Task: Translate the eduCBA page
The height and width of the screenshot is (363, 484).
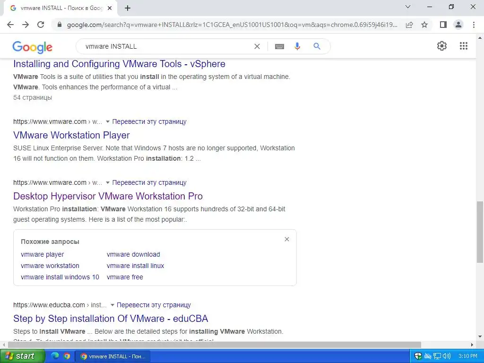Action: [x=154, y=305]
